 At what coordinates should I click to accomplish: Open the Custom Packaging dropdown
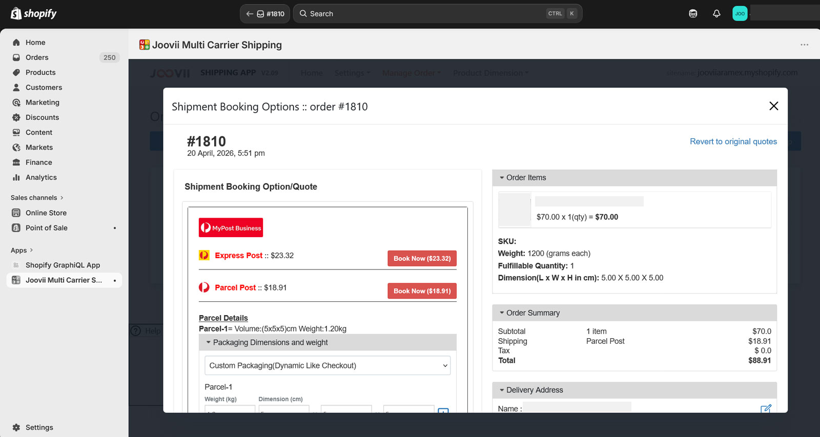pos(327,365)
